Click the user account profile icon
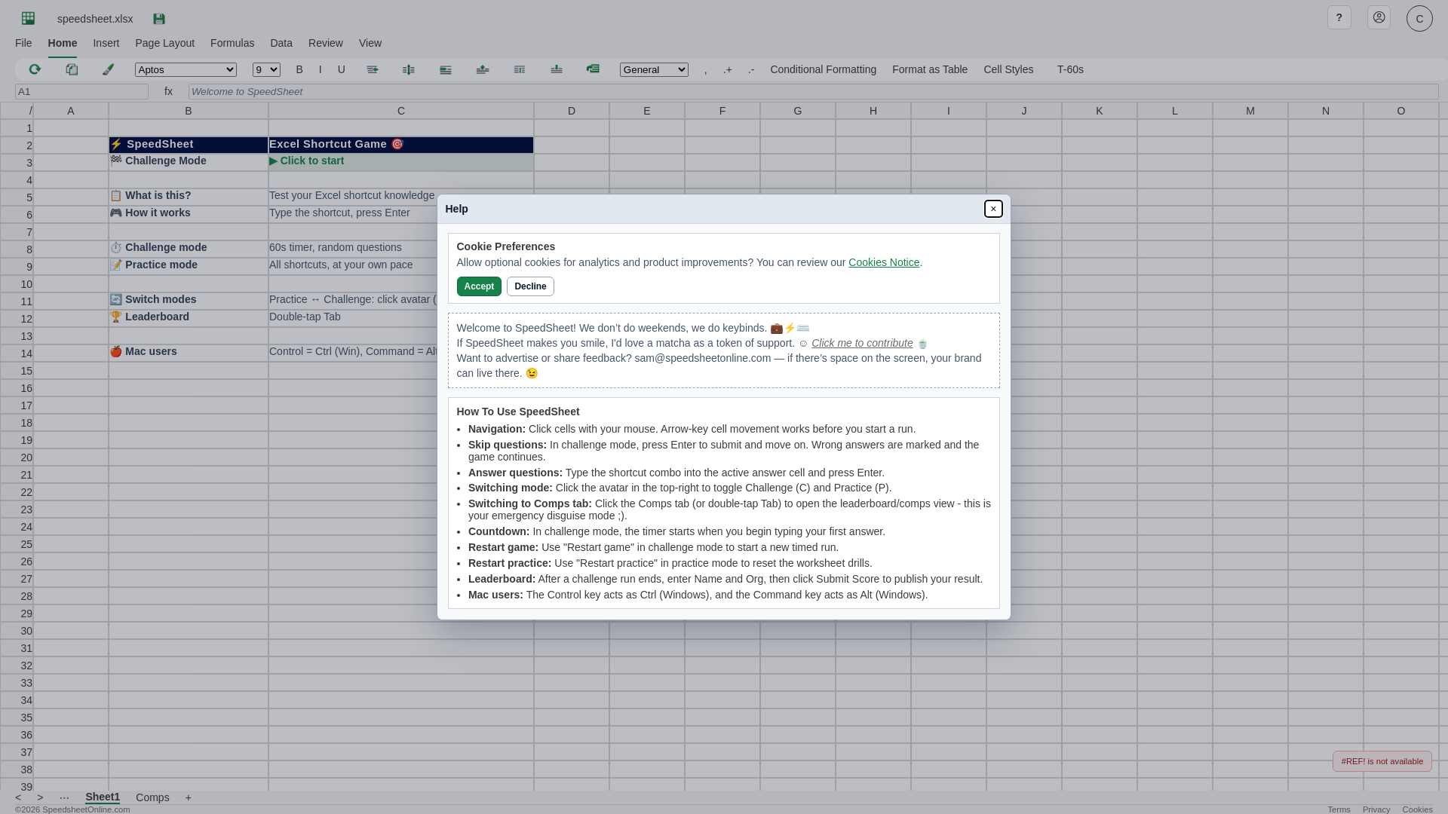1448x814 pixels. (x=1379, y=17)
